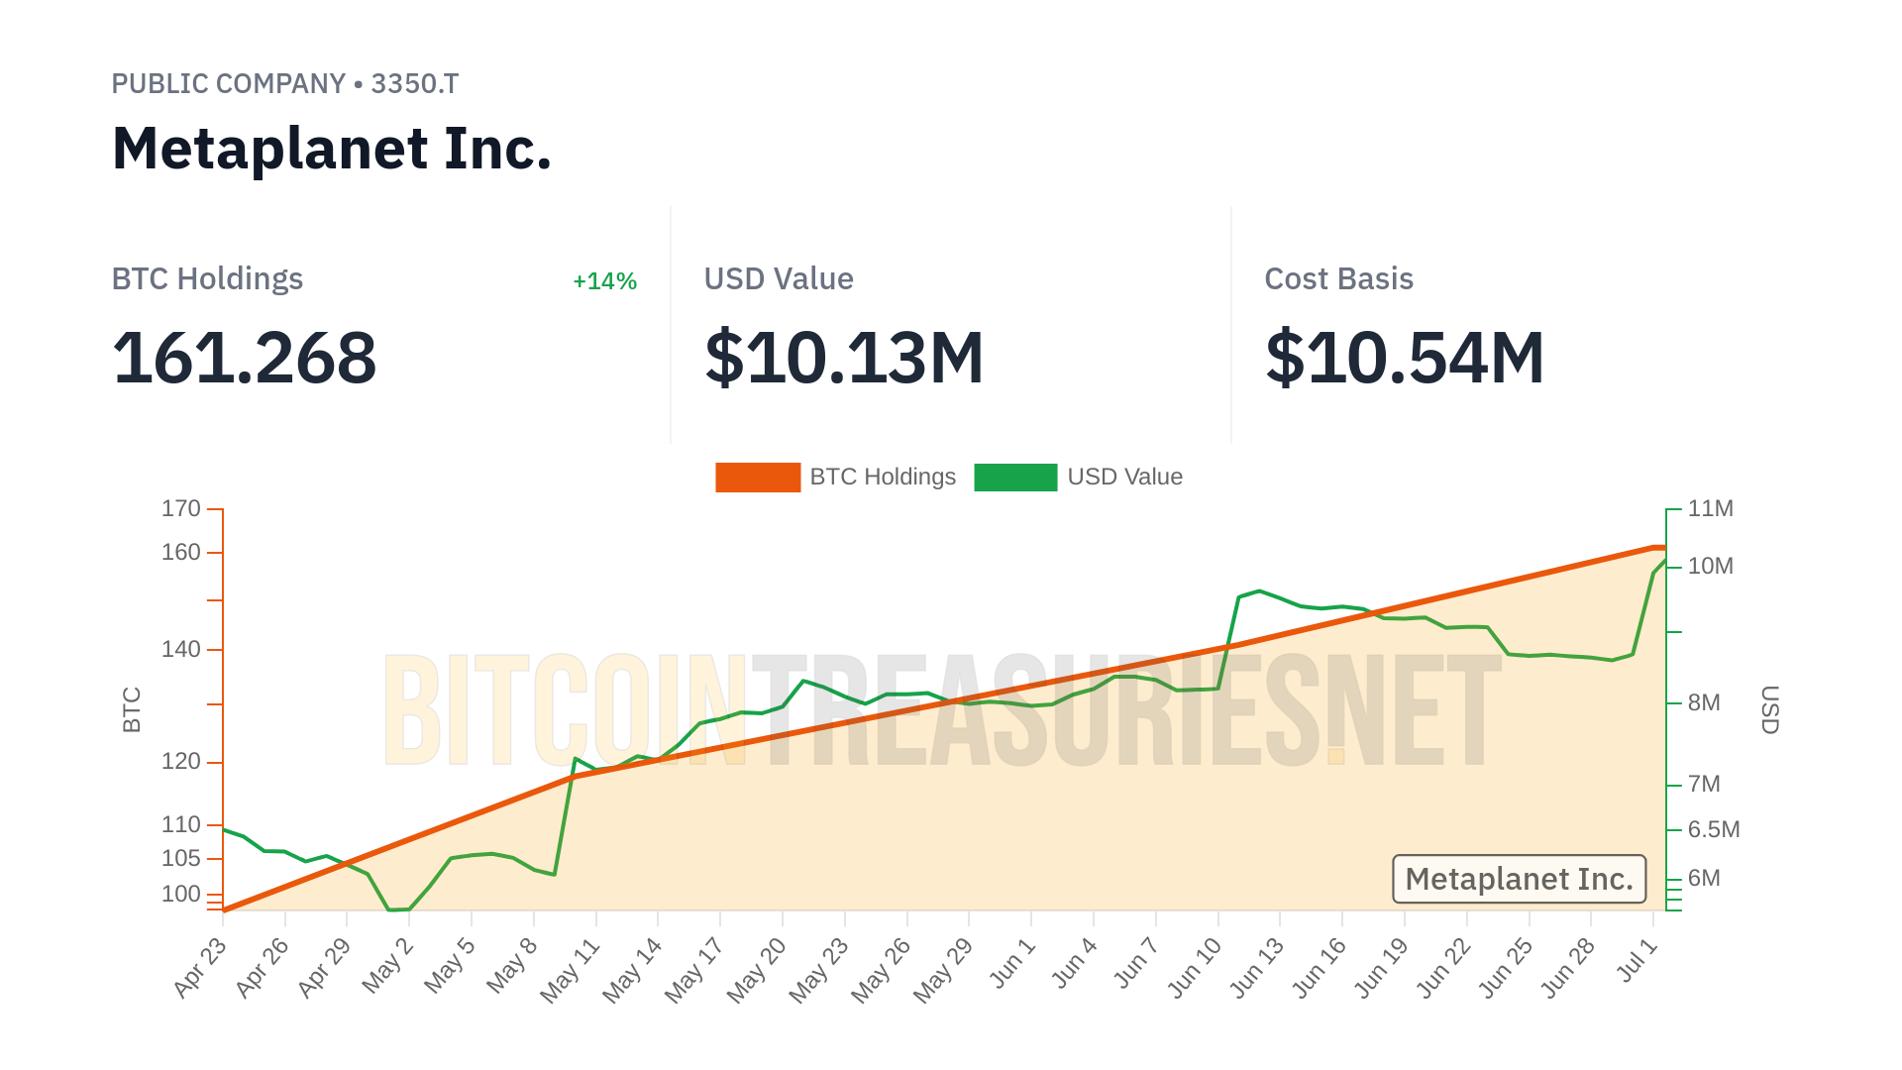Viewport: 1902px width, 1070px height.
Task: Toggle the USD Value legend label text
Action: click(1124, 478)
